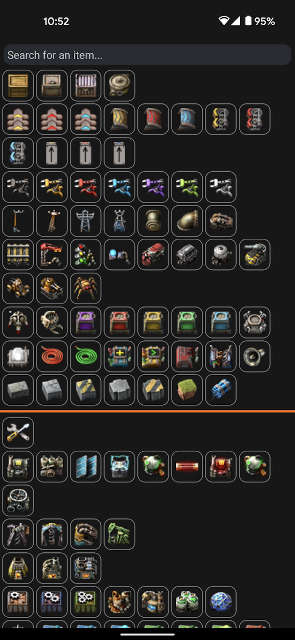The width and height of the screenshot is (295, 640).
Task: Pick the repair pack wrench icon
Action: click(x=18, y=433)
